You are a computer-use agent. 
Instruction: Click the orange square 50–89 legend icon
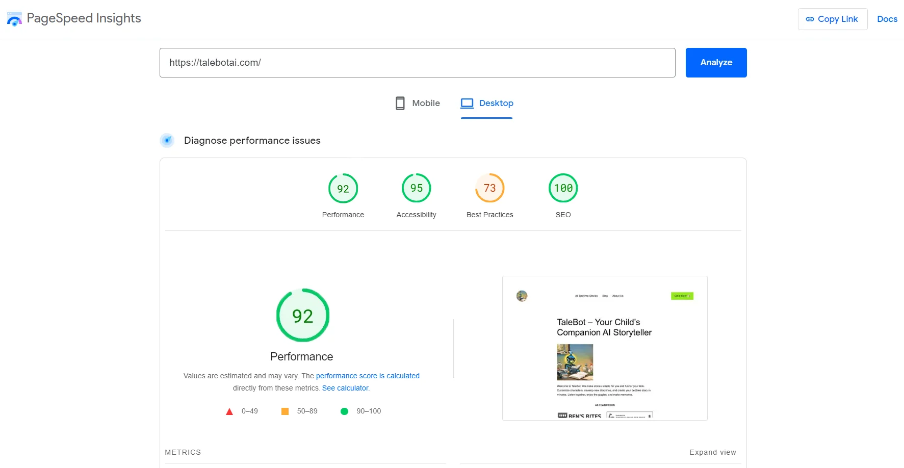[x=285, y=411]
